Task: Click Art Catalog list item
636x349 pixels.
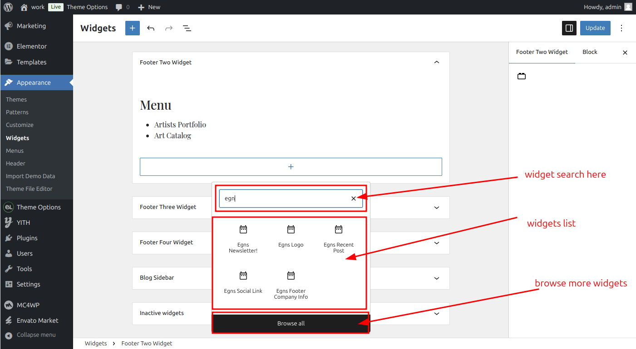Action: tap(173, 136)
